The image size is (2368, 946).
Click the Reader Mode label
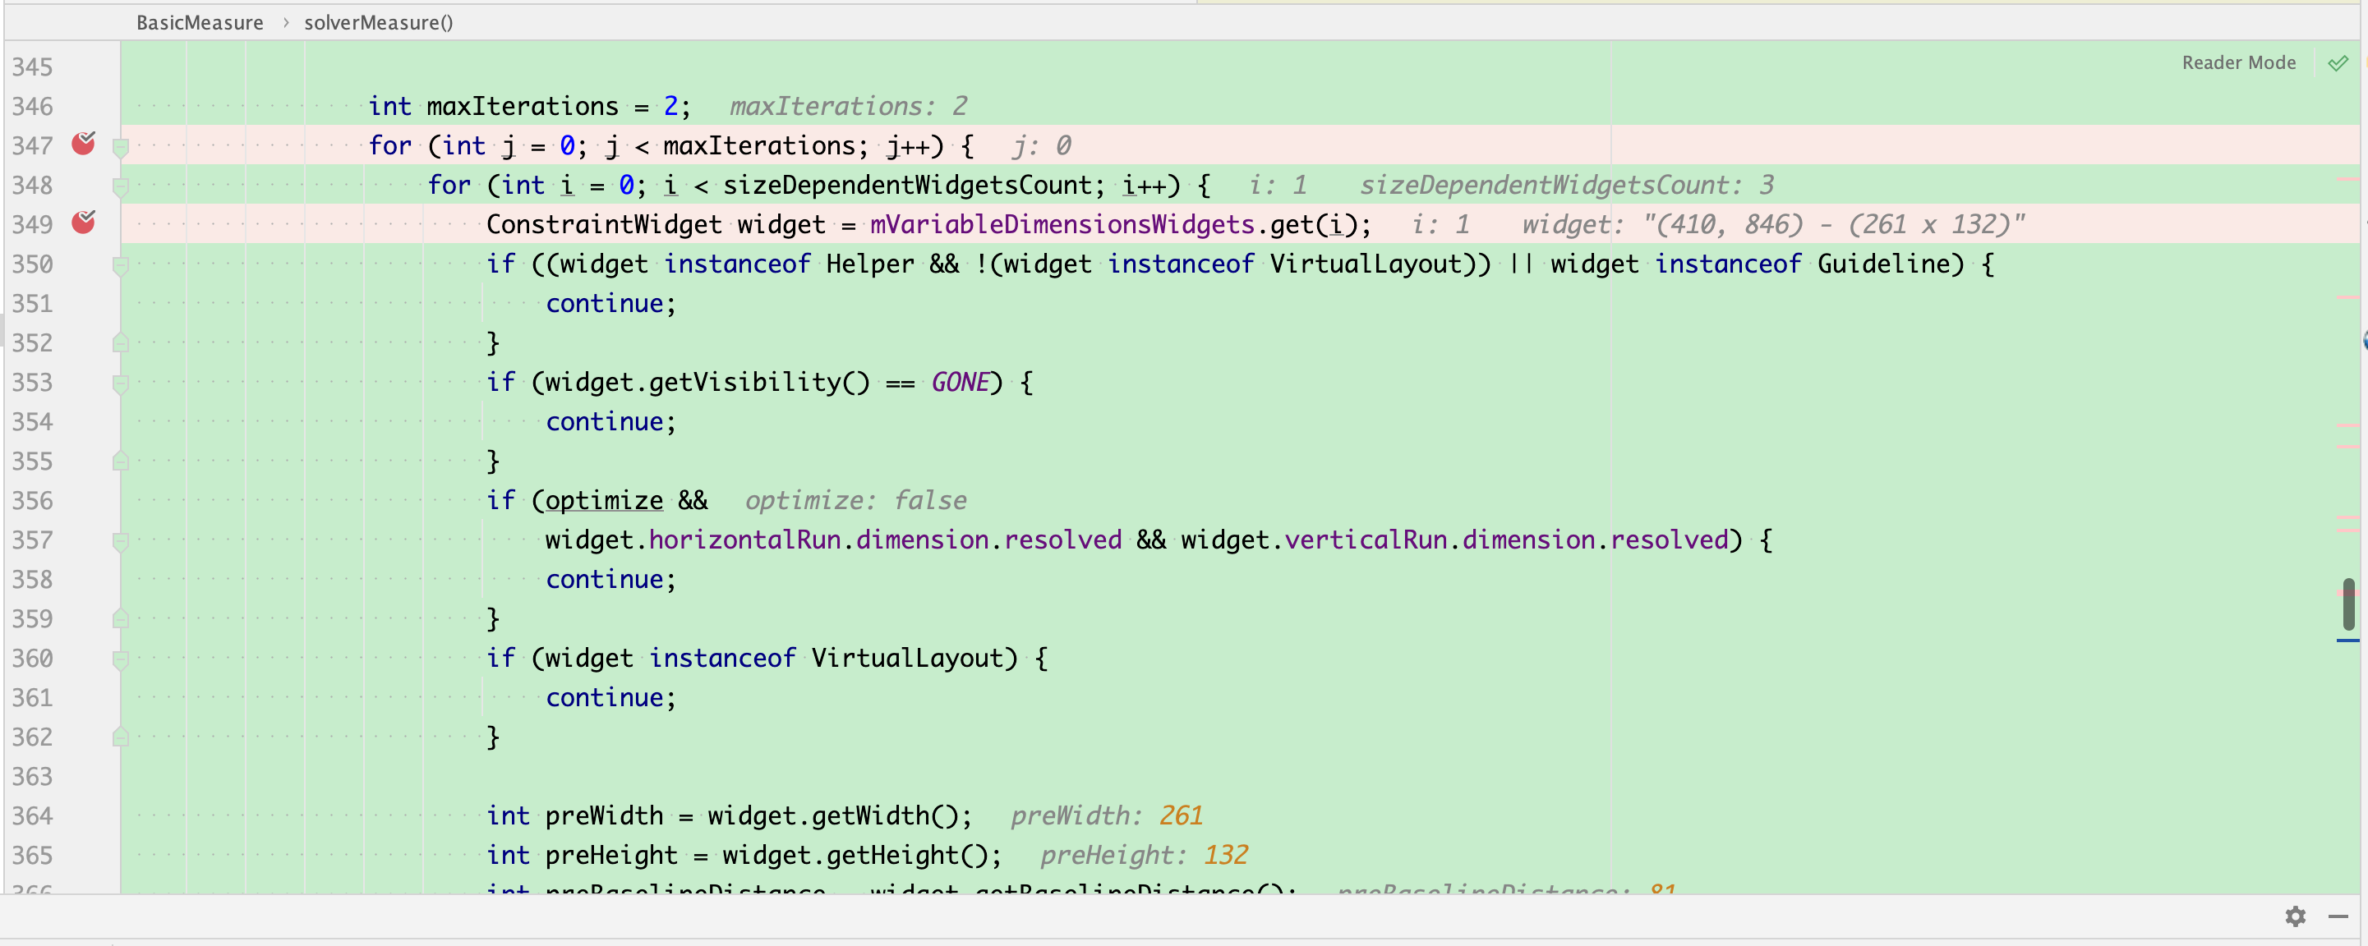pos(2237,62)
